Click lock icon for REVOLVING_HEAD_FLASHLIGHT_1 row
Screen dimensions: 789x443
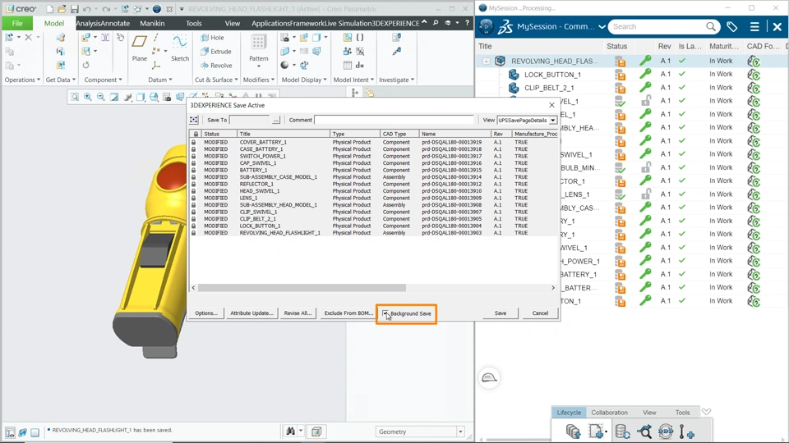coord(194,233)
